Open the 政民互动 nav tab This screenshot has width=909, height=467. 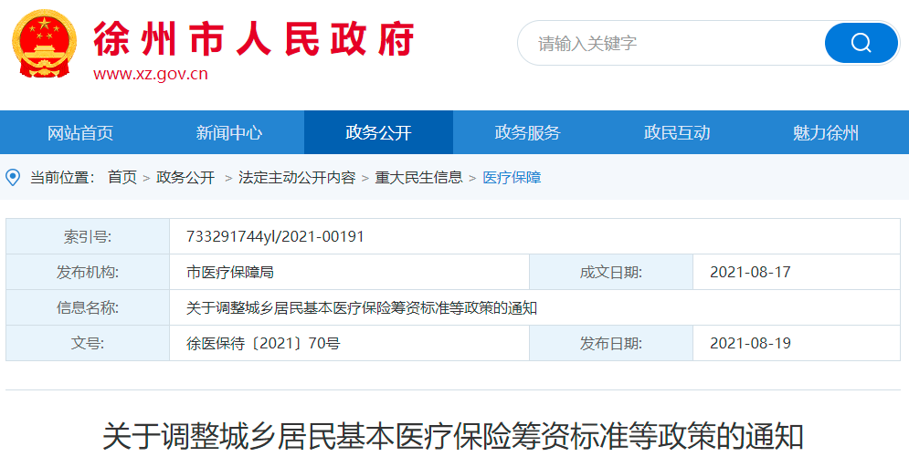tap(677, 132)
